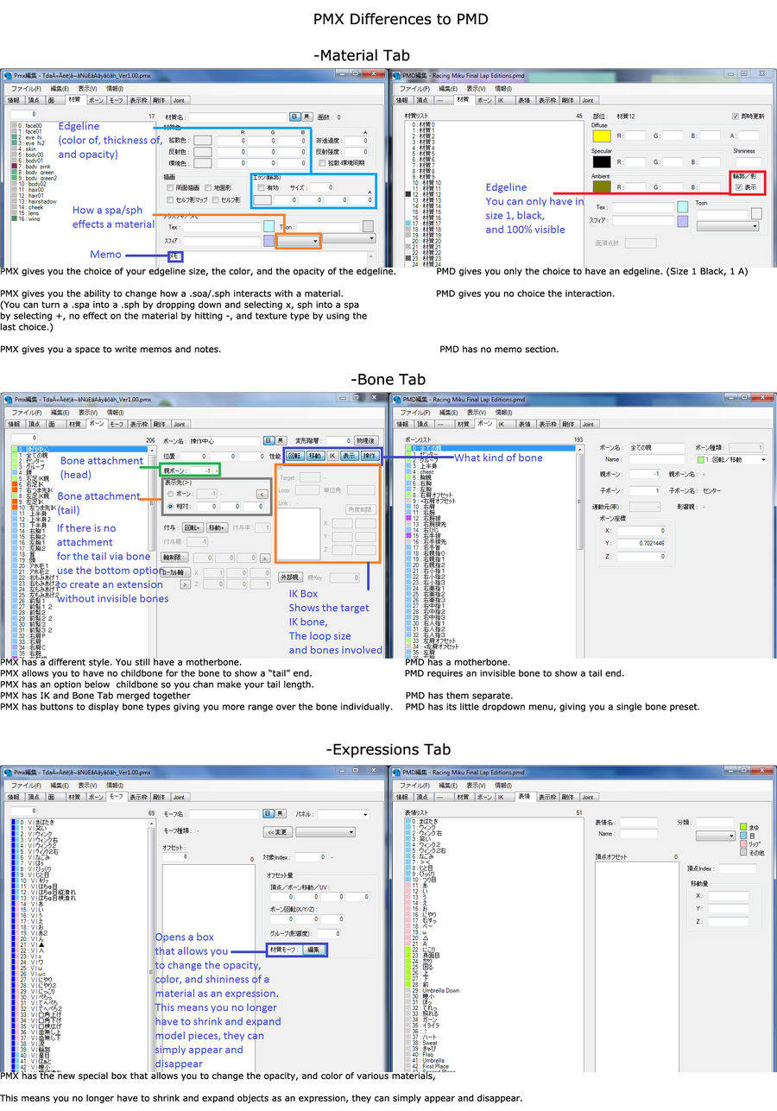Click 材質名 input field in PMX material panel
Viewport: 777px width, 1111px height.
point(237,117)
